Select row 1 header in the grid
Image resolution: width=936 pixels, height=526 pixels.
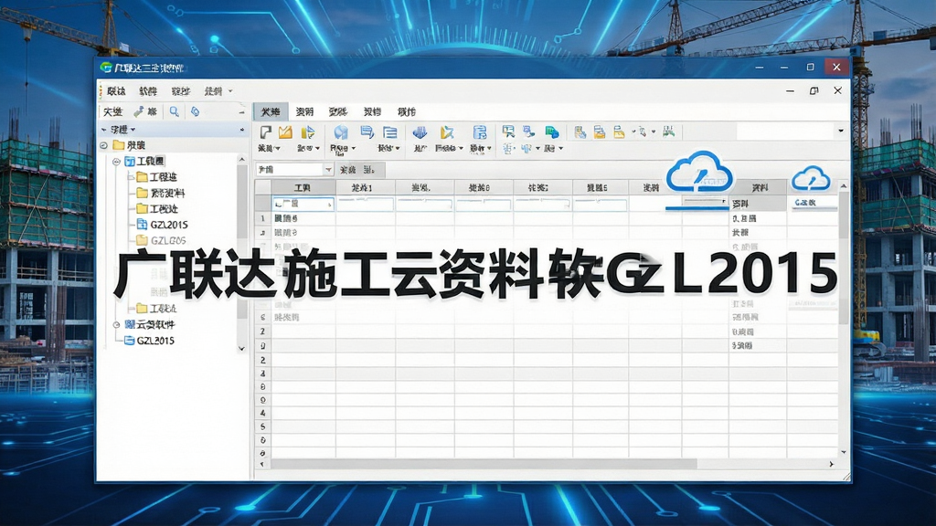click(x=262, y=218)
